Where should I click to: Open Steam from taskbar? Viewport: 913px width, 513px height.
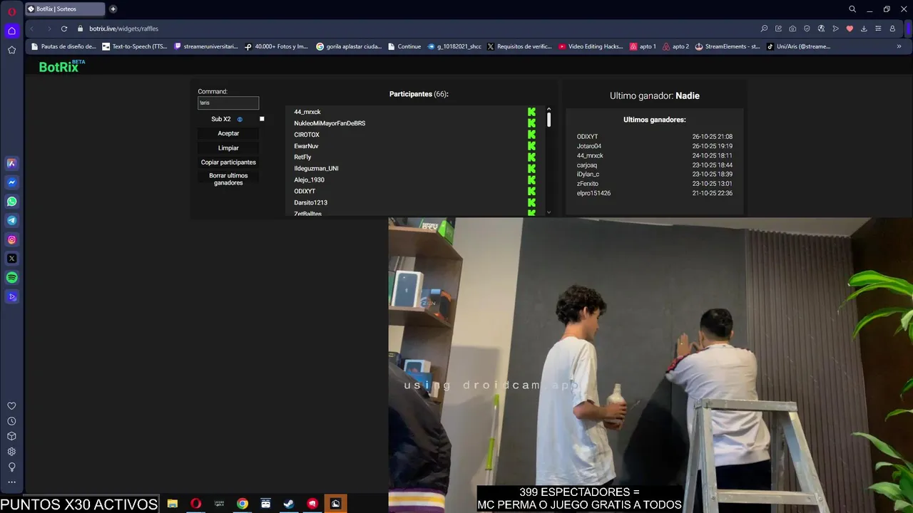coord(289,504)
